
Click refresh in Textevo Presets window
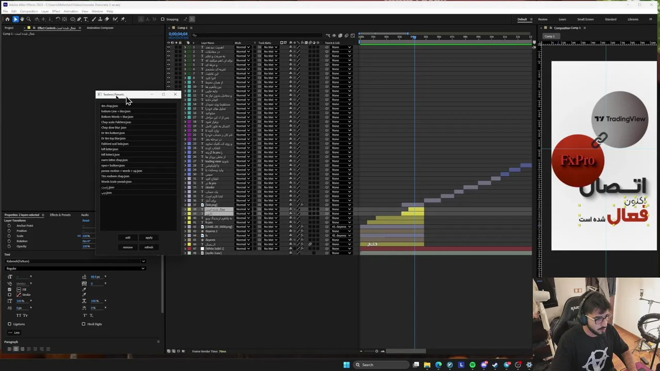[149, 247]
